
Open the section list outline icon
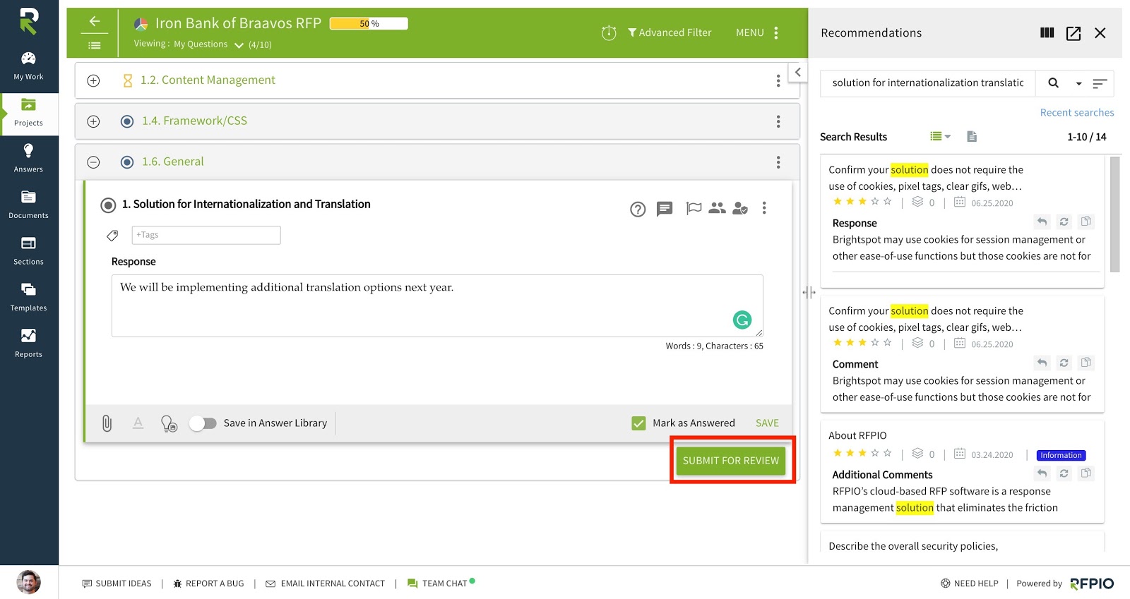coord(95,45)
